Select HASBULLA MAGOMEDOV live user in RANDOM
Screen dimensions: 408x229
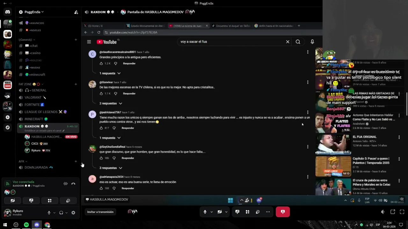(51, 137)
